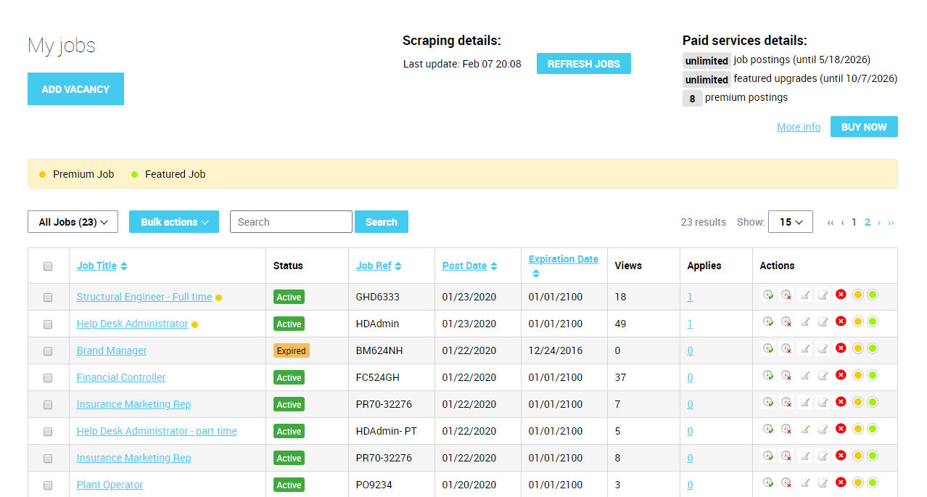Duplicate the Brand Manager job posting
927x497 pixels.
[823, 348]
